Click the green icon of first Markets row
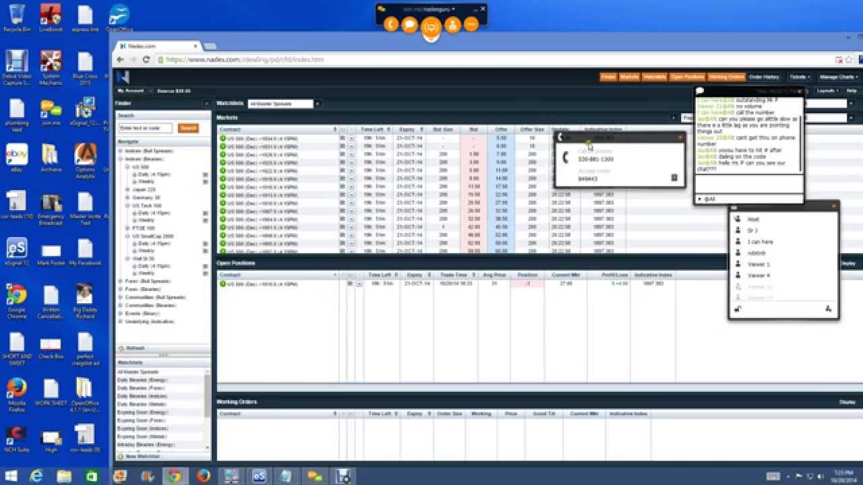 (222, 138)
